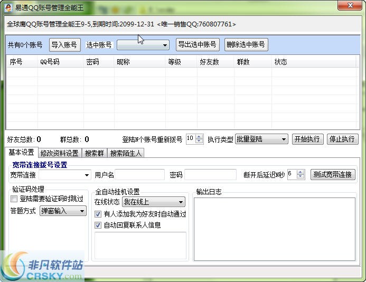Switch to the 搜索群 tab

pos(95,153)
